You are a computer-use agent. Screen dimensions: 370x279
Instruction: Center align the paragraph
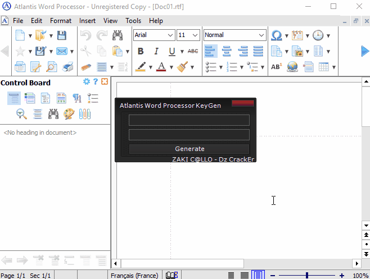(227, 51)
